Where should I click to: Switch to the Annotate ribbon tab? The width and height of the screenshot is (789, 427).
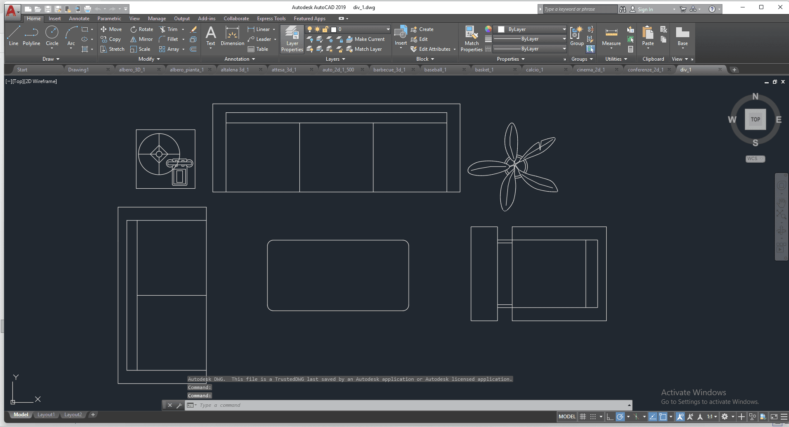[79, 18]
